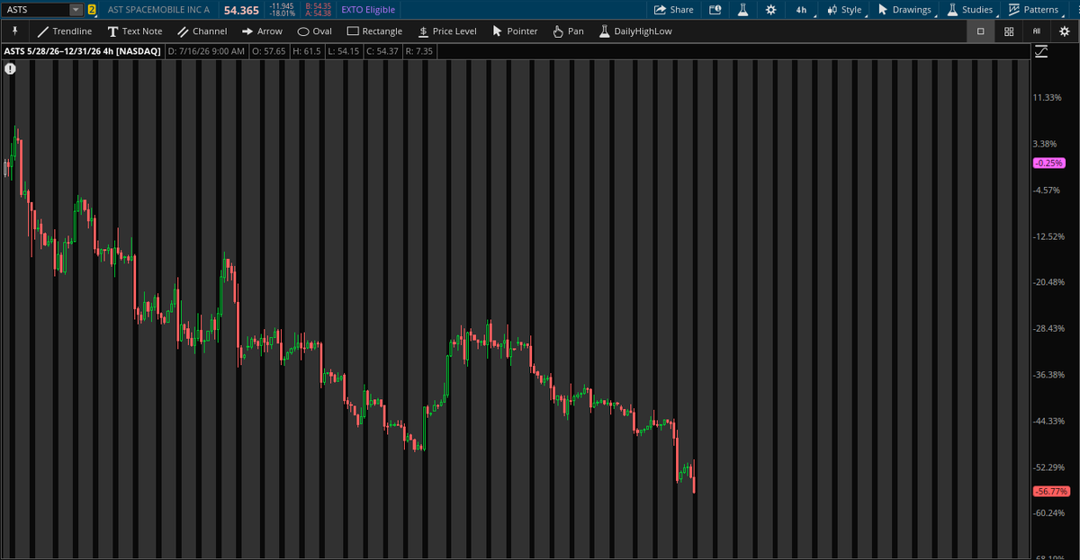Click the AST SPACEMOBILE INC A name
The image size is (1080, 560).
pyautogui.click(x=158, y=10)
